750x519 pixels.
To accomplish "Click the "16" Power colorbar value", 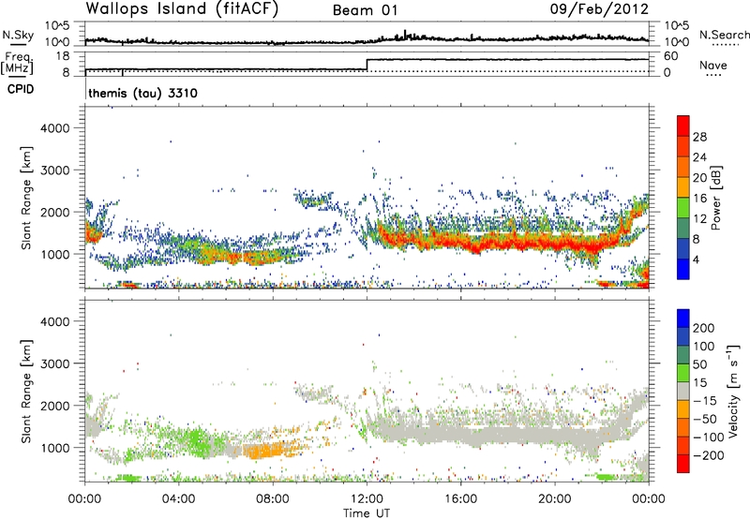I will point(699,199).
